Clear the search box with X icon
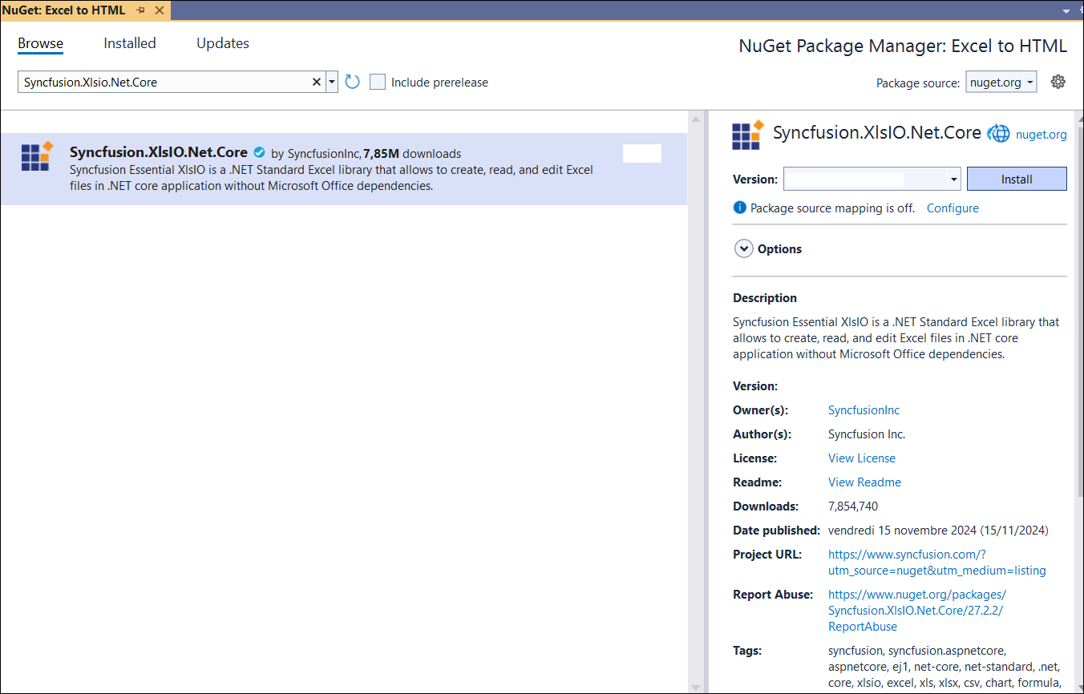 (316, 82)
